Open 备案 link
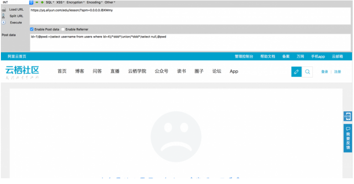 [286, 56]
